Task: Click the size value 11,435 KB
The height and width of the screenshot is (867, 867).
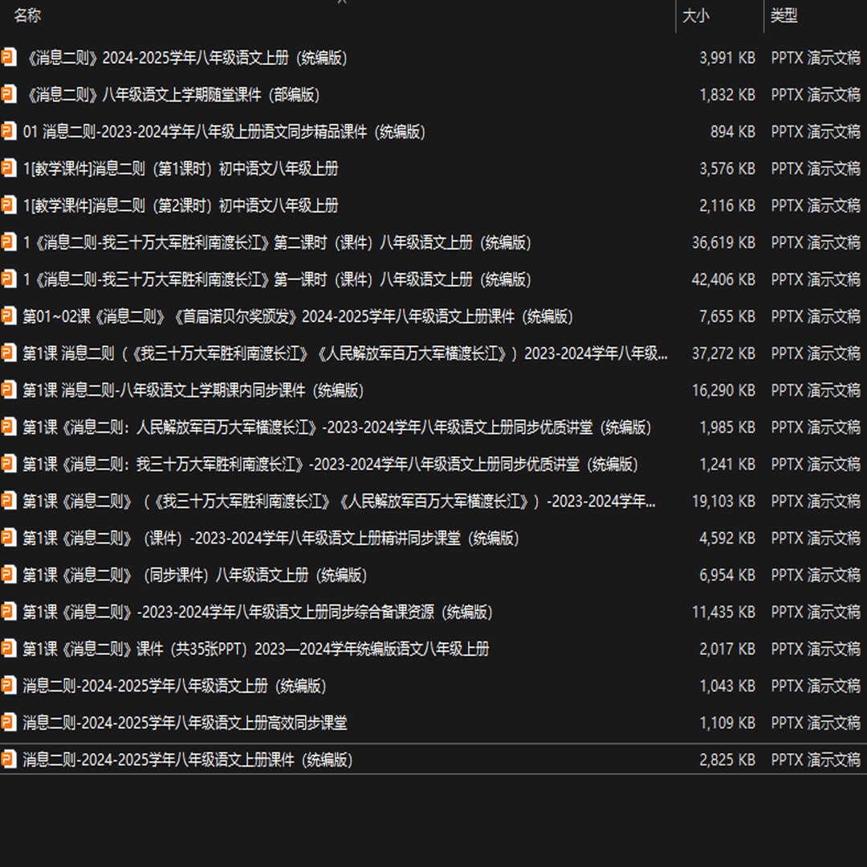Action: pos(723,612)
